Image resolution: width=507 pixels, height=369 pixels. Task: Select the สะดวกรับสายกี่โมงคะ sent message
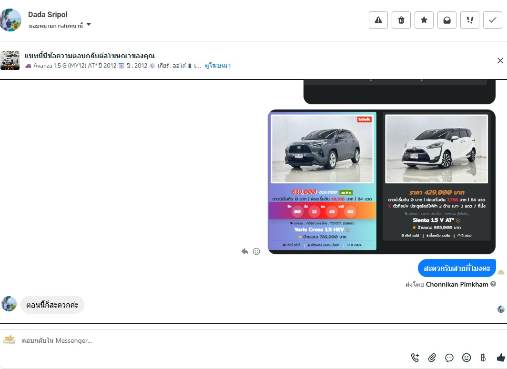coord(457,268)
